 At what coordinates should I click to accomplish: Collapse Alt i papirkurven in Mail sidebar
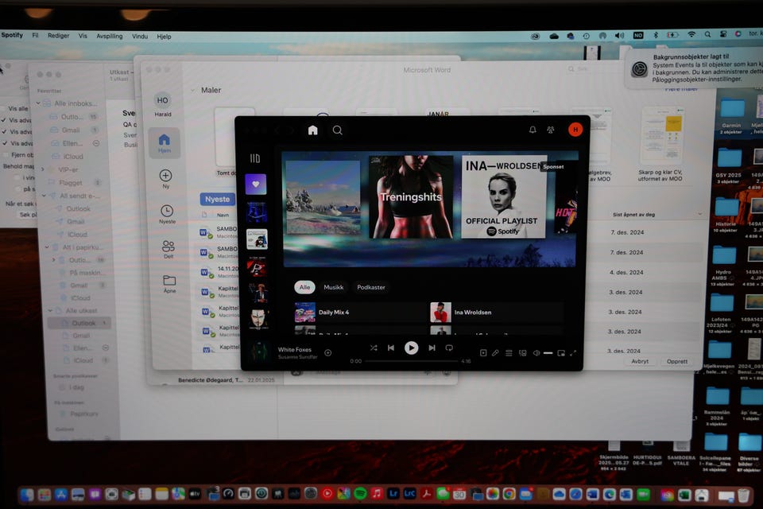coord(47,247)
